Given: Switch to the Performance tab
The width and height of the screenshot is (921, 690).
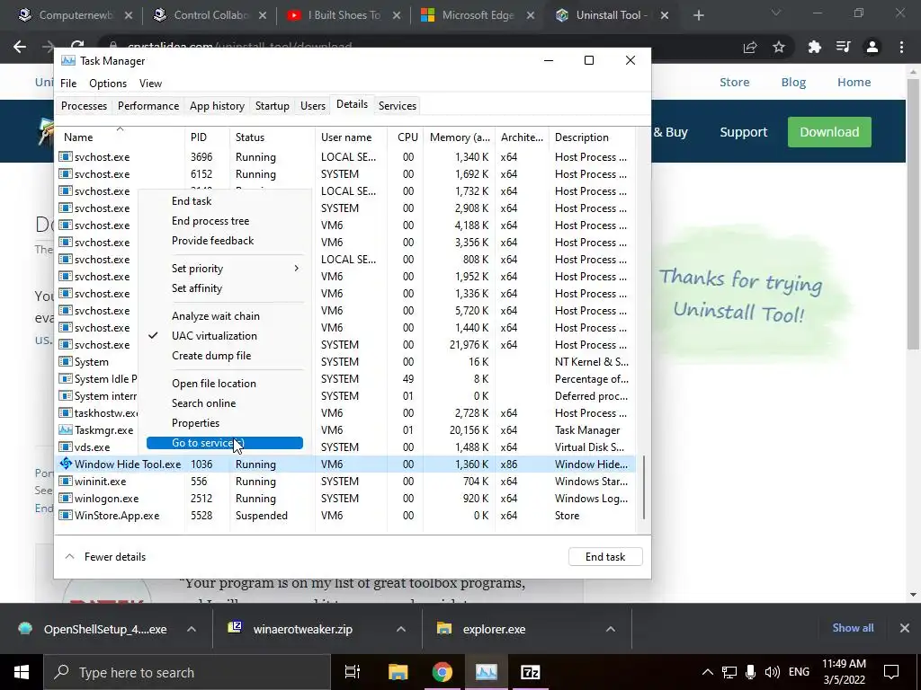Looking at the screenshot, I should 148,106.
